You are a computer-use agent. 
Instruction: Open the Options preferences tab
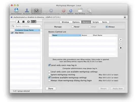click(76, 22)
